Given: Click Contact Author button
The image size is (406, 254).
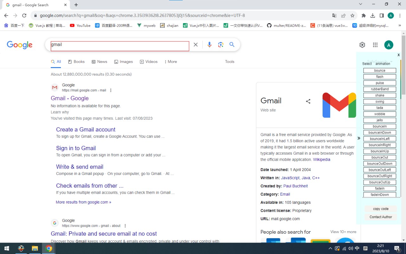Looking at the screenshot, I should tap(381, 217).
